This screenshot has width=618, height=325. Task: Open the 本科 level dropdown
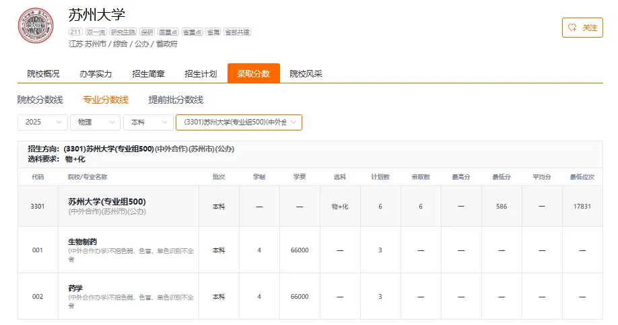click(x=148, y=122)
